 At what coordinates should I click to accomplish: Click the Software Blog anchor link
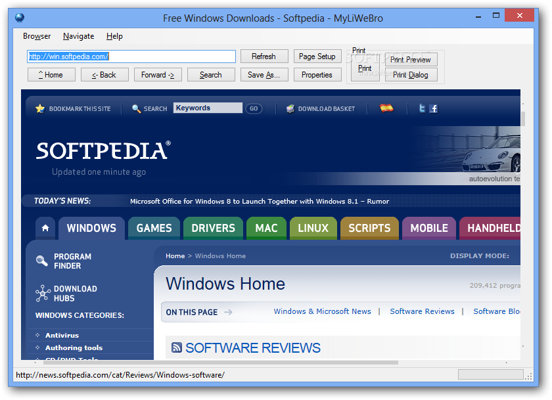497,311
